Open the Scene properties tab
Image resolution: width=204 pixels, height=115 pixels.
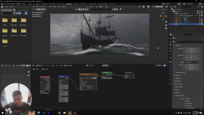click(170, 51)
